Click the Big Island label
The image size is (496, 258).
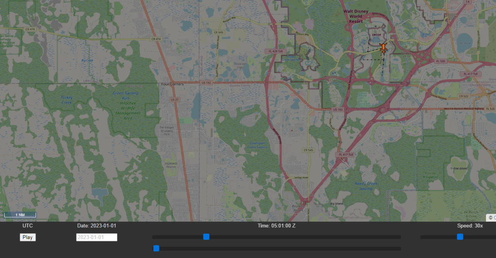coord(337,204)
